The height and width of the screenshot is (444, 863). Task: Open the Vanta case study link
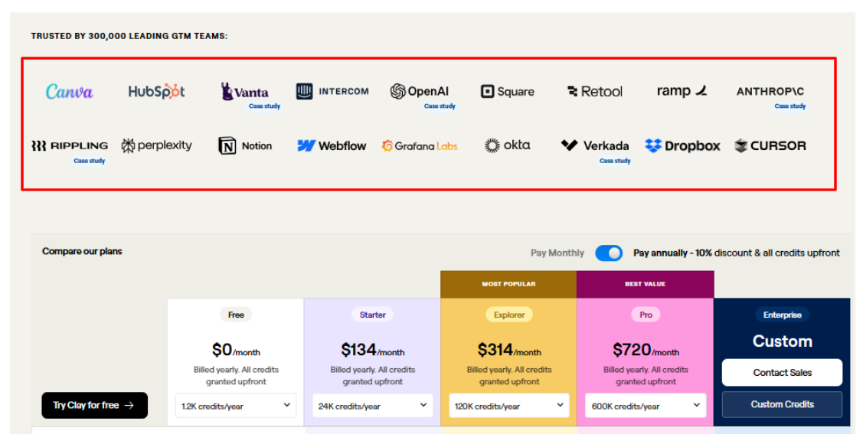coord(264,106)
